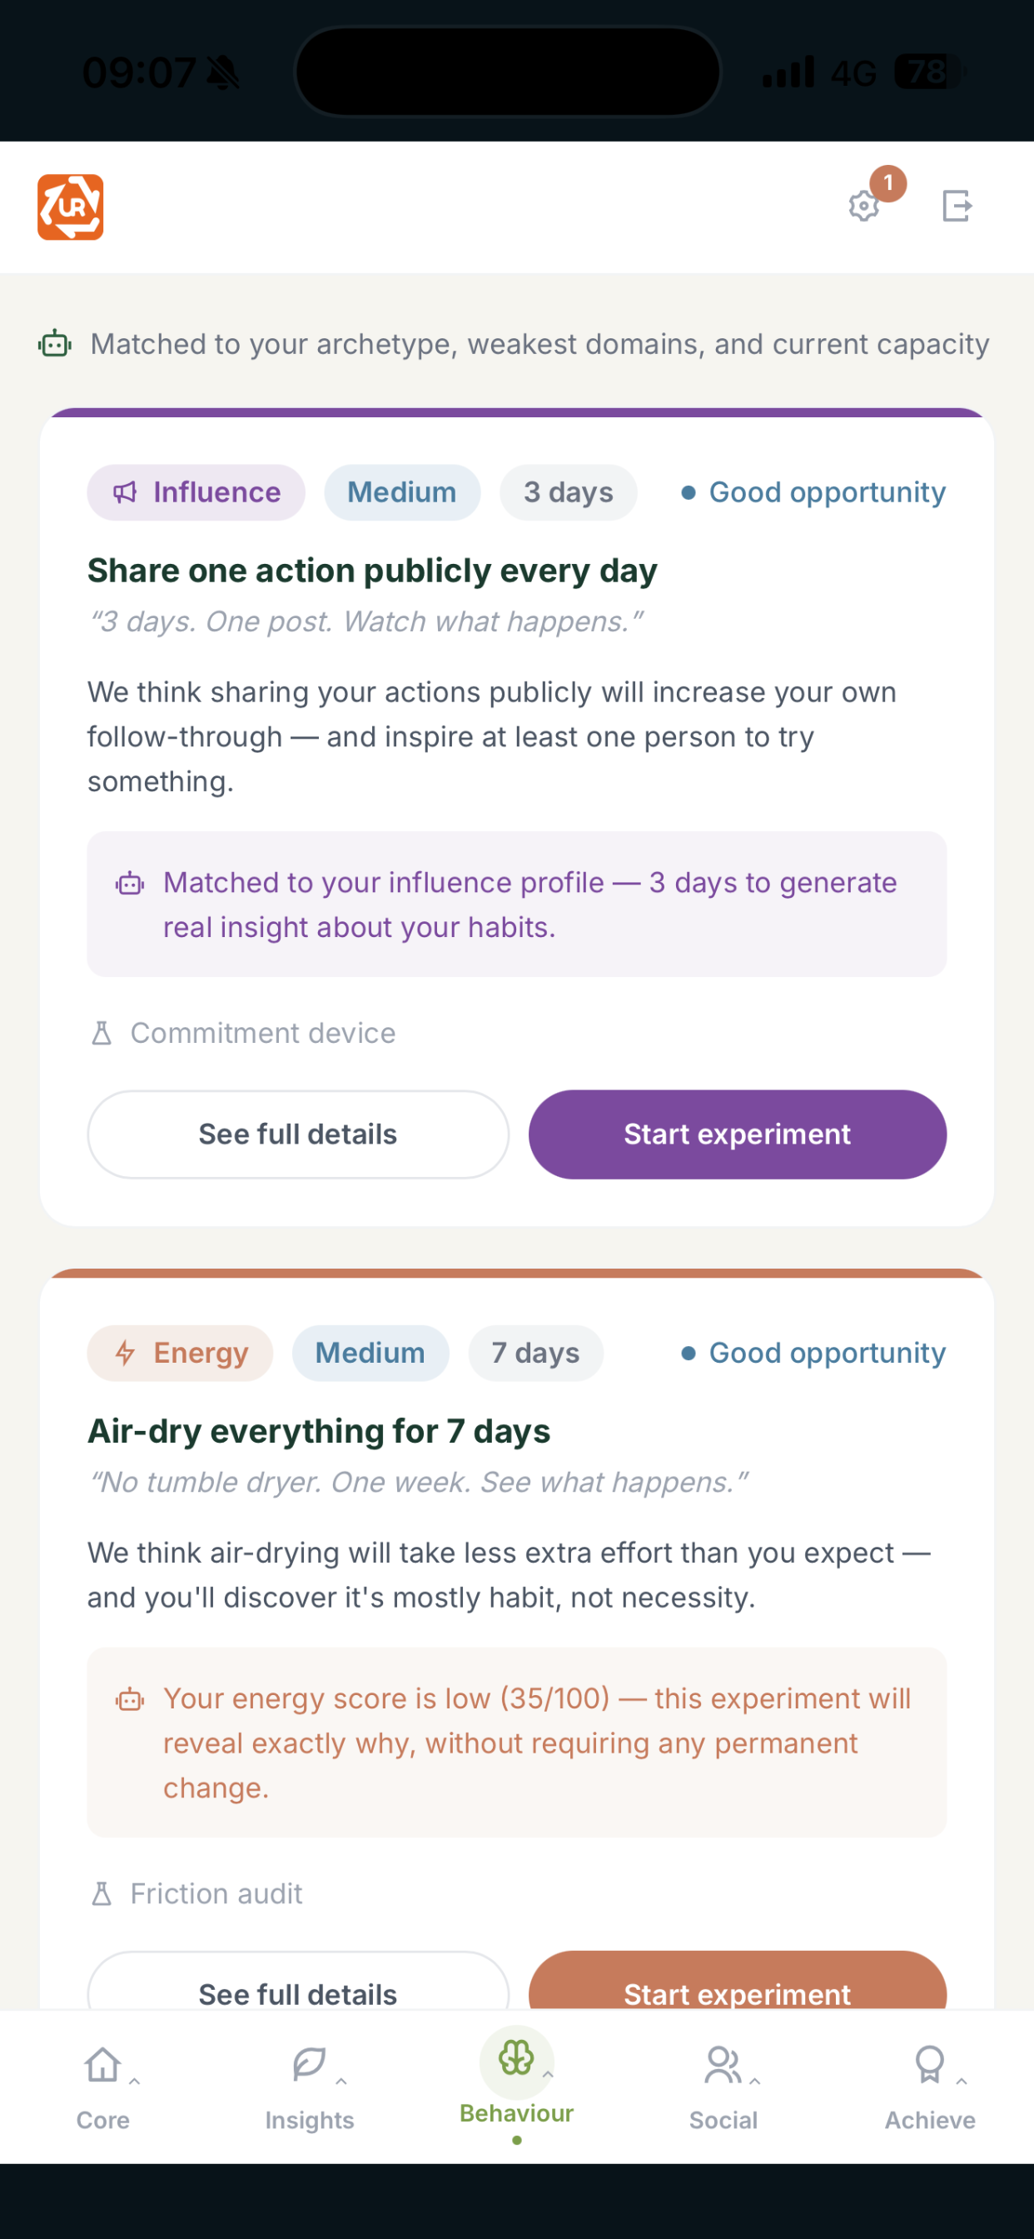Expand the Social tab chevron
This screenshot has height=2239, width=1034.
755,2082
